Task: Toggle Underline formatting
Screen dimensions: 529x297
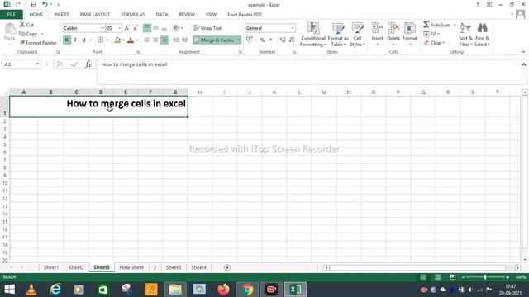Action: point(83,40)
